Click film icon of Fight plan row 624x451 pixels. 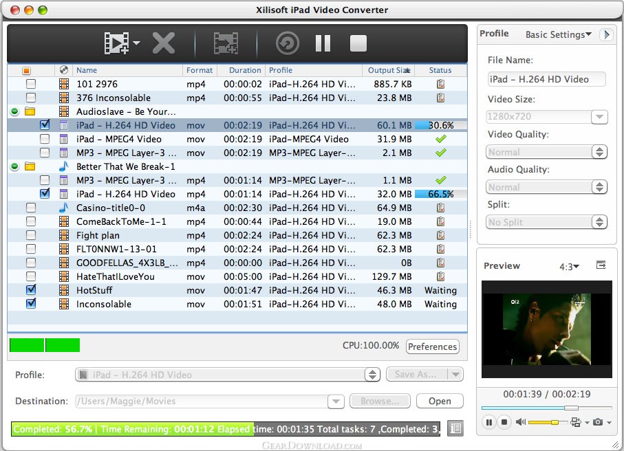[x=64, y=235]
